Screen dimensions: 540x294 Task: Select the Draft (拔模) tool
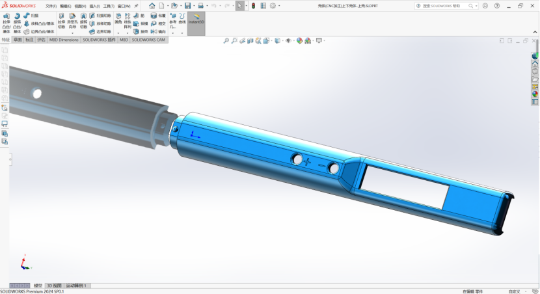pos(141,24)
